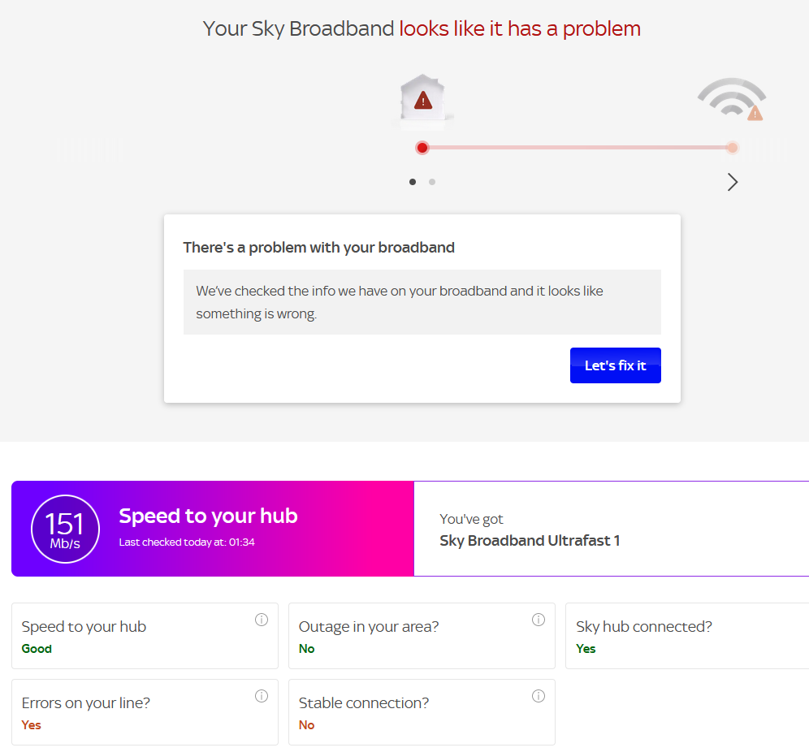Open info icon for Outage in your area

(x=539, y=620)
